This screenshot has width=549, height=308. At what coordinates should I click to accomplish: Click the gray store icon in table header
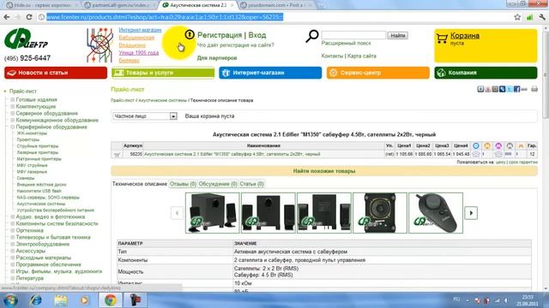pyautogui.click(x=510, y=145)
